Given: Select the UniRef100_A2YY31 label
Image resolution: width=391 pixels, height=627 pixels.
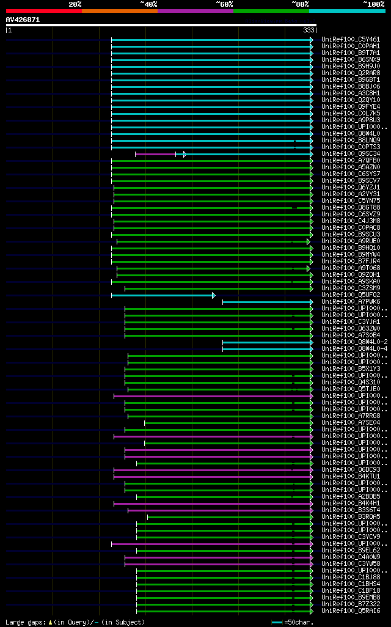Looking at the screenshot, I should [351, 194].
